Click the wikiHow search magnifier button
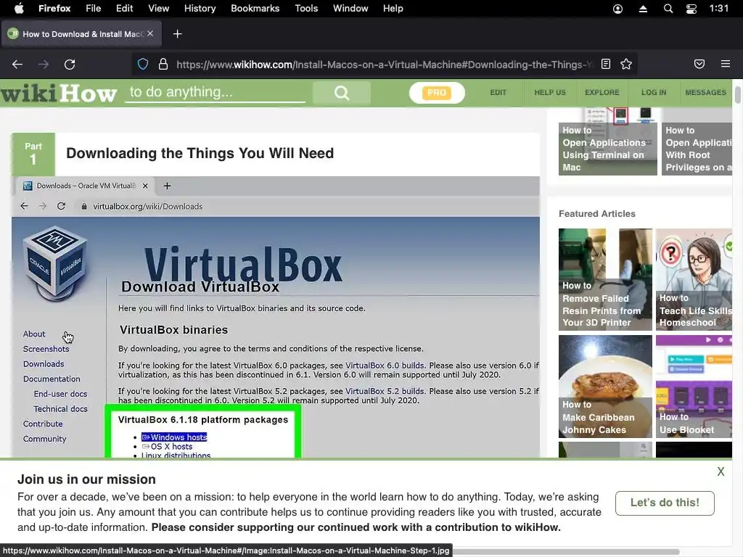This screenshot has width=743, height=557. coord(342,93)
